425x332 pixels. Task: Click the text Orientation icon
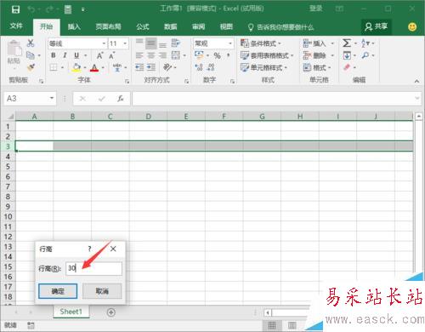pyautogui.click(x=167, y=67)
